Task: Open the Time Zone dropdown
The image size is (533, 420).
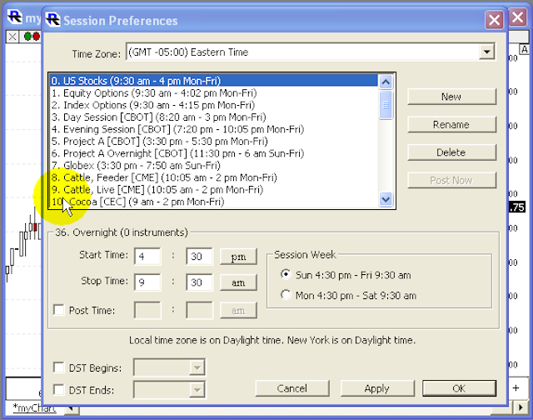Action: [x=486, y=52]
